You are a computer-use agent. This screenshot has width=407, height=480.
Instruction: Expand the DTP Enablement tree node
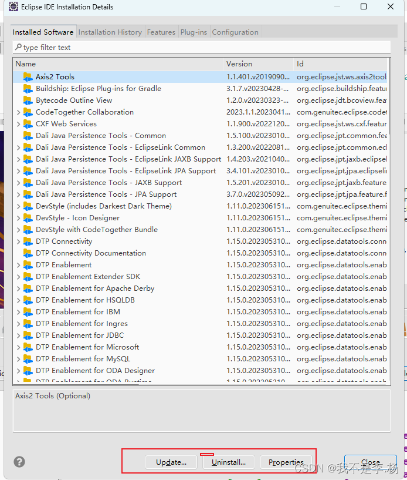pyautogui.click(x=18, y=265)
